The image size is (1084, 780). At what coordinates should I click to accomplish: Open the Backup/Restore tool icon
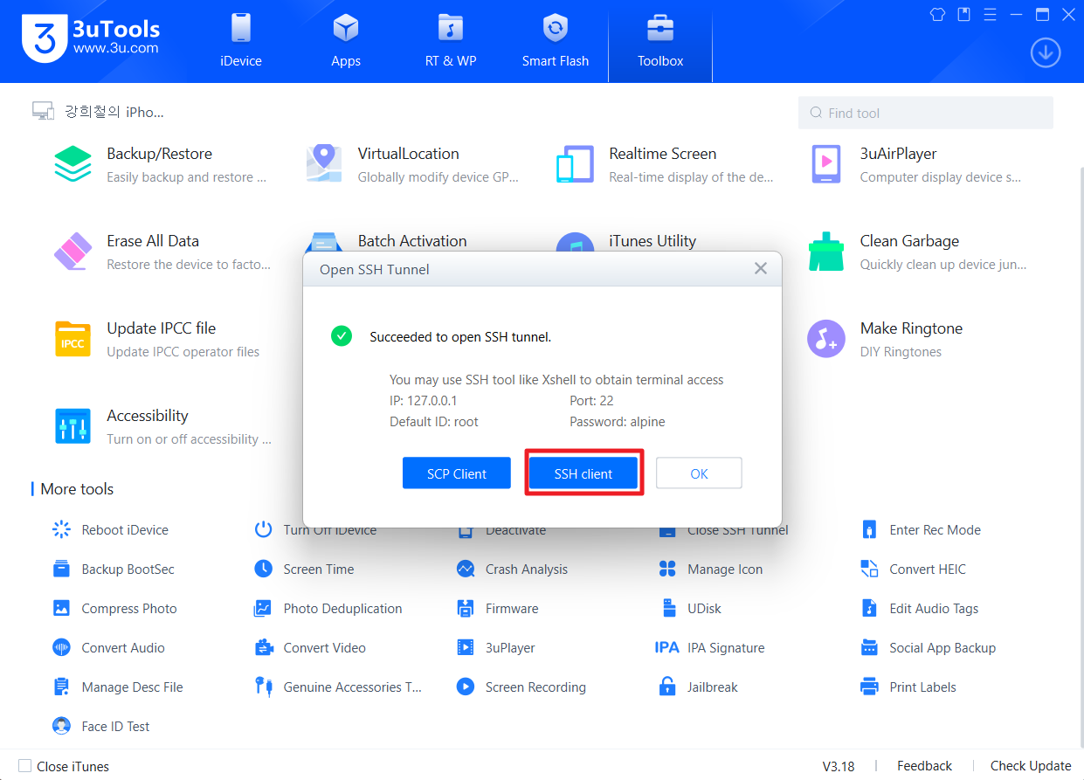coord(72,164)
